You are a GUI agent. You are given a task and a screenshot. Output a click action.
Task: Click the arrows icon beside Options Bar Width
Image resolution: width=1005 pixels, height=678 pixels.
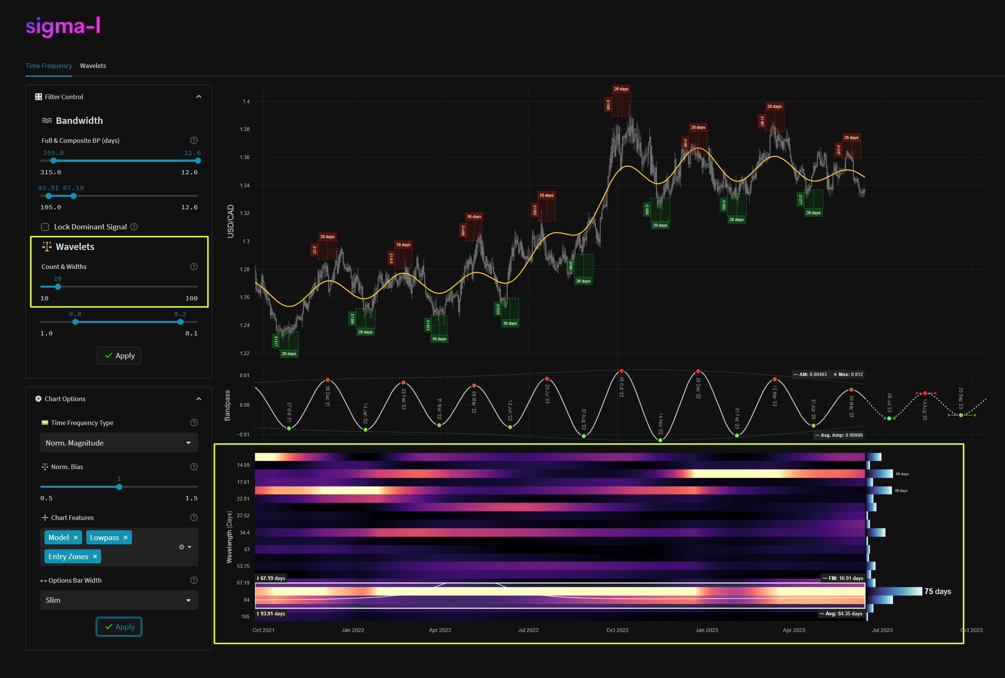(43, 580)
